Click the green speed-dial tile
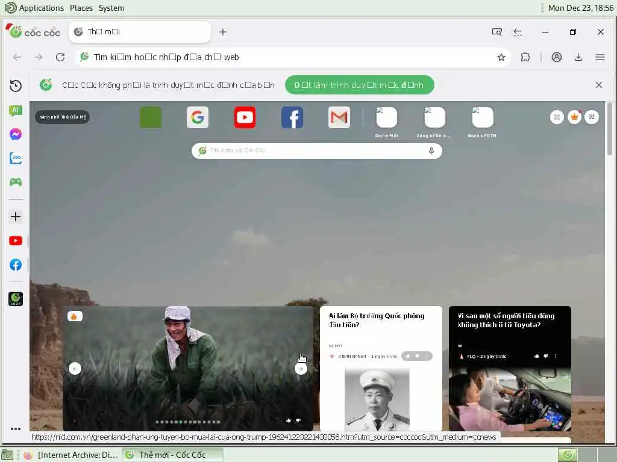The height and width of the screenshot is (462, 617). [151, 117]
